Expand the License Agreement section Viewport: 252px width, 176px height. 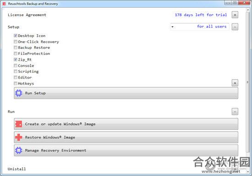pyautogui.click(x=235, y=15)
